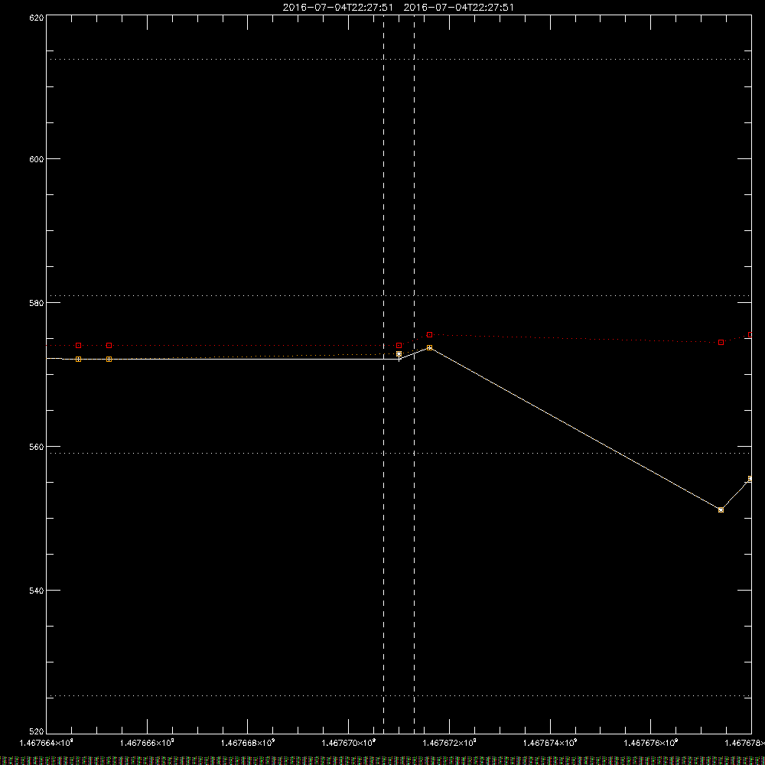Image resolution: width=765 pixels, height=765 pixels.
Task: Click the 1.467664×10⁹ x-axis label
Action: 47,743
